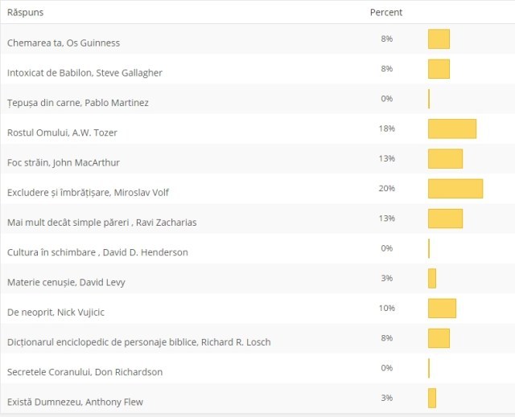Select the Chemarea ta, Os Guinness answer
Image resolution: width=515 pixels, height=417 pixels.
63,43
